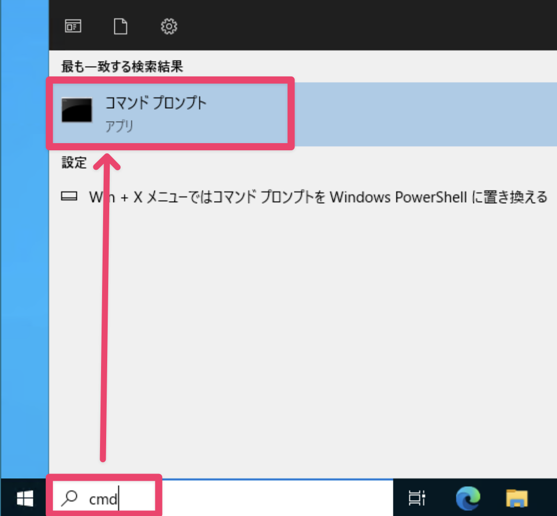Open File Explorer from the taskbar

(x=517, y=498)
